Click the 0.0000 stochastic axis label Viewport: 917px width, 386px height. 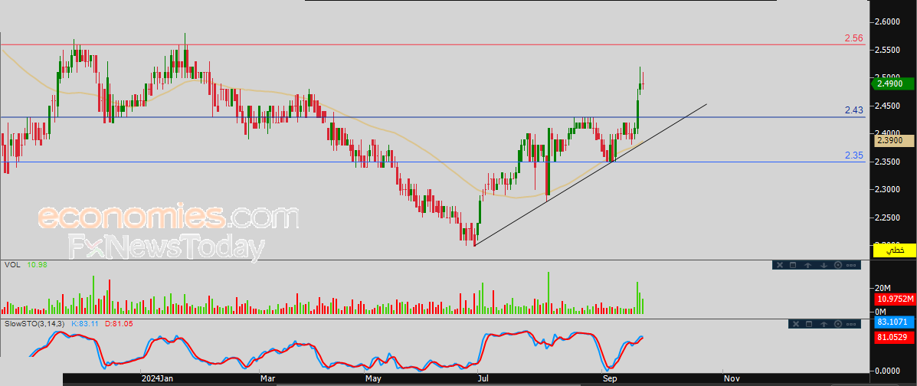pos(887,371)
